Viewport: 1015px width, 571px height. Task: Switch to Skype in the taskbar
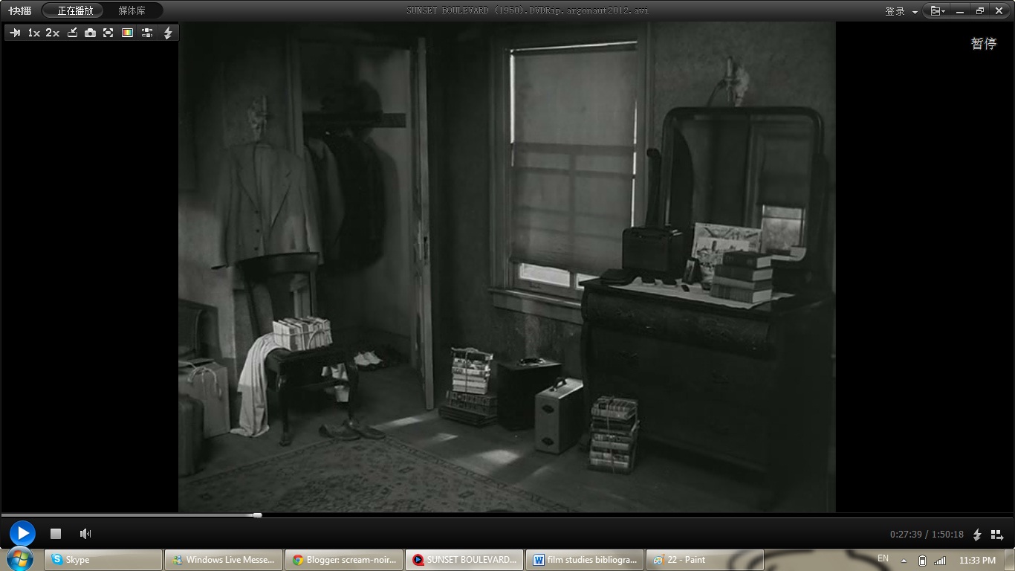(103, 560)
